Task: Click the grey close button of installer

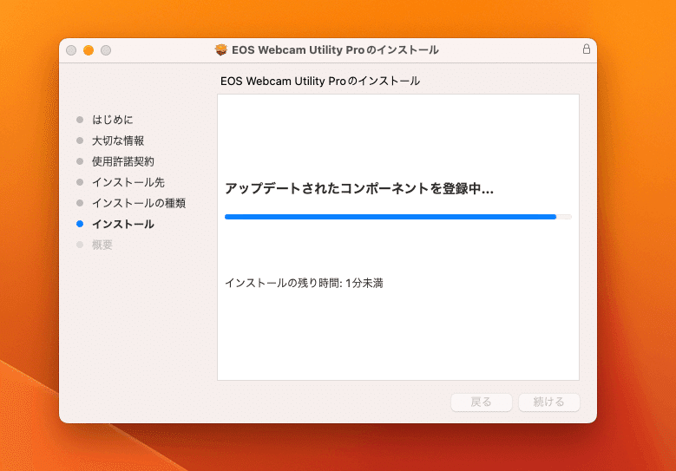Action: [71, 50]
